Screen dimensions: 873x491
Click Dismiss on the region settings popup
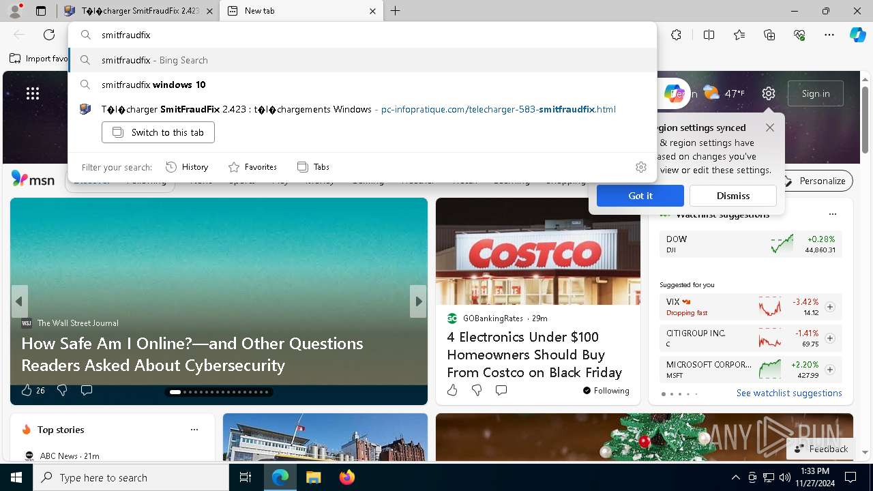pos(733,196)
